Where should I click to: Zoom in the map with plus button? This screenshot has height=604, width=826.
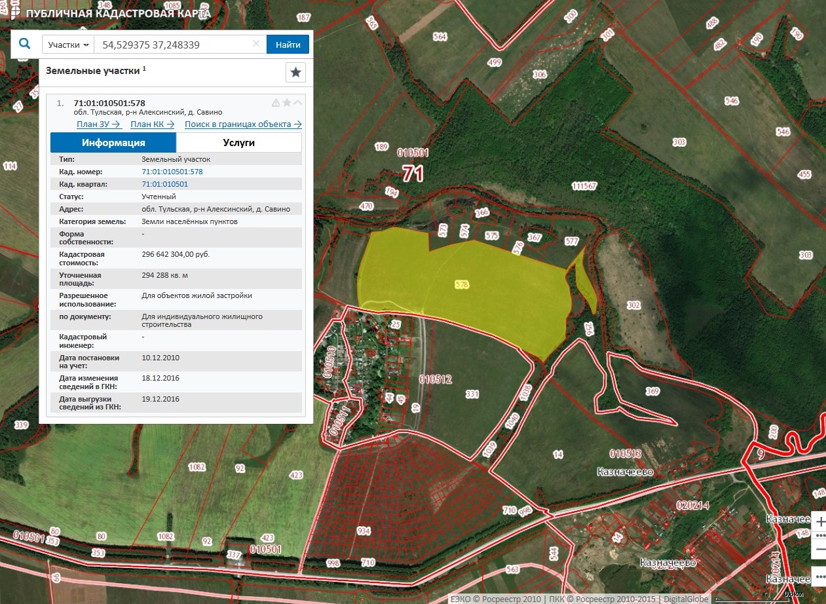[819, 521]
